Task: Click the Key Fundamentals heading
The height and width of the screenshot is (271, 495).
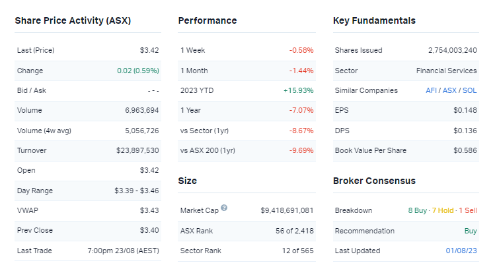Action: pyautogui.click(x=374, y=20)
